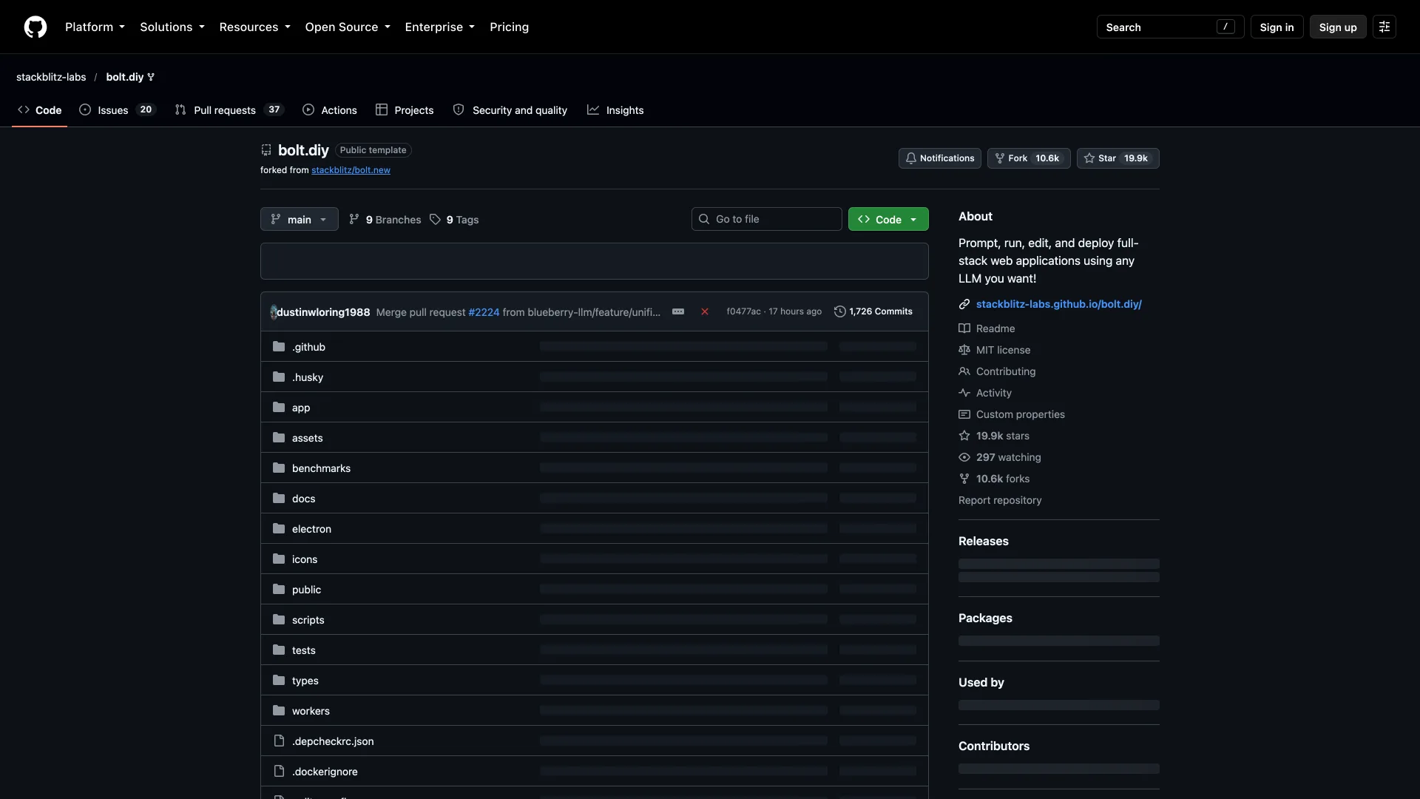Click the Sign up button
Screen dimensions: 1420x799
(1337, 27)
